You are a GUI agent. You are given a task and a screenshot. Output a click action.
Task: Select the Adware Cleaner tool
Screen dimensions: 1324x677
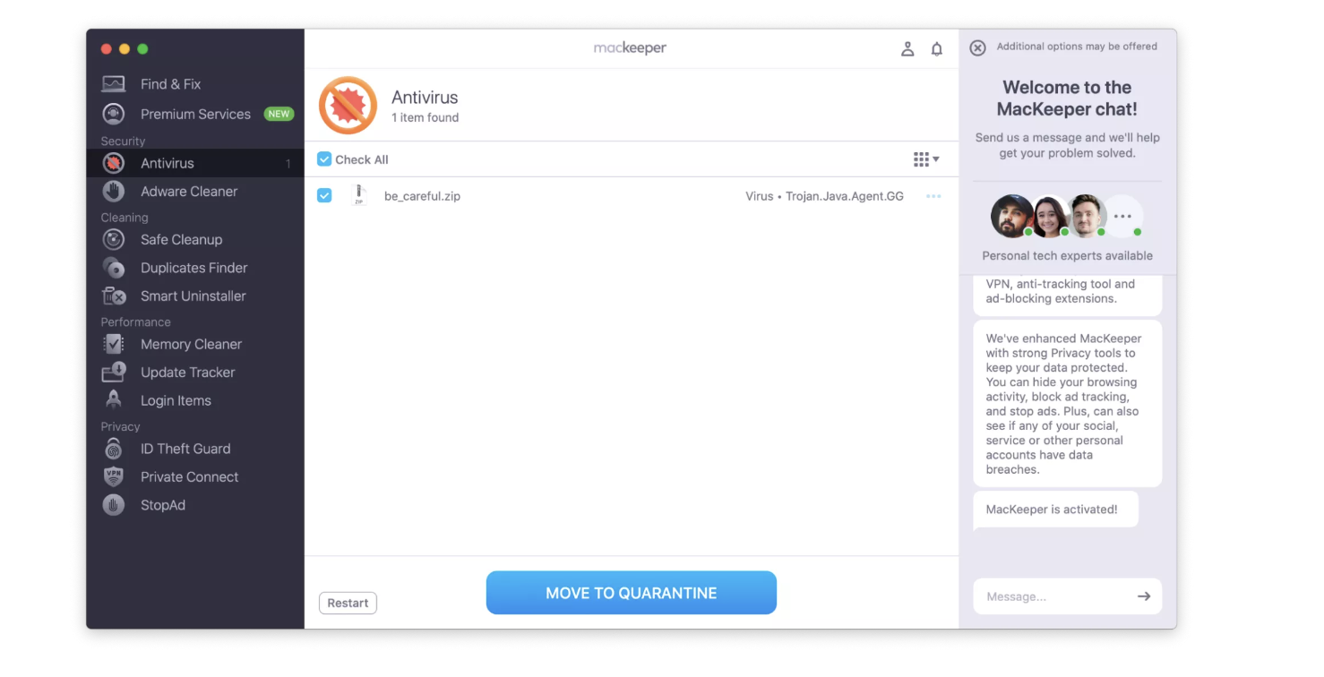[x=189, y=191]
